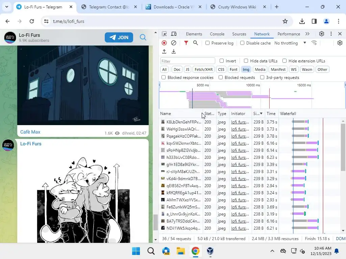Open the Café Max link
The height and width of the screenshot is (259, 346).
pos(30,132)
